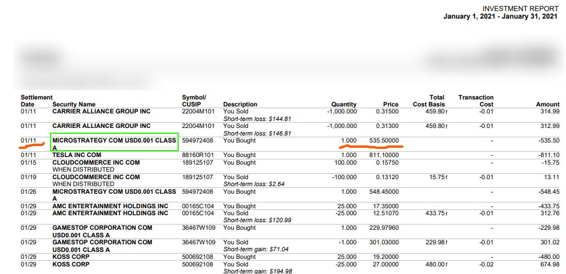The image size is (566, 274).
Task: Click the settlement date "01/19"
Action: 27,177
